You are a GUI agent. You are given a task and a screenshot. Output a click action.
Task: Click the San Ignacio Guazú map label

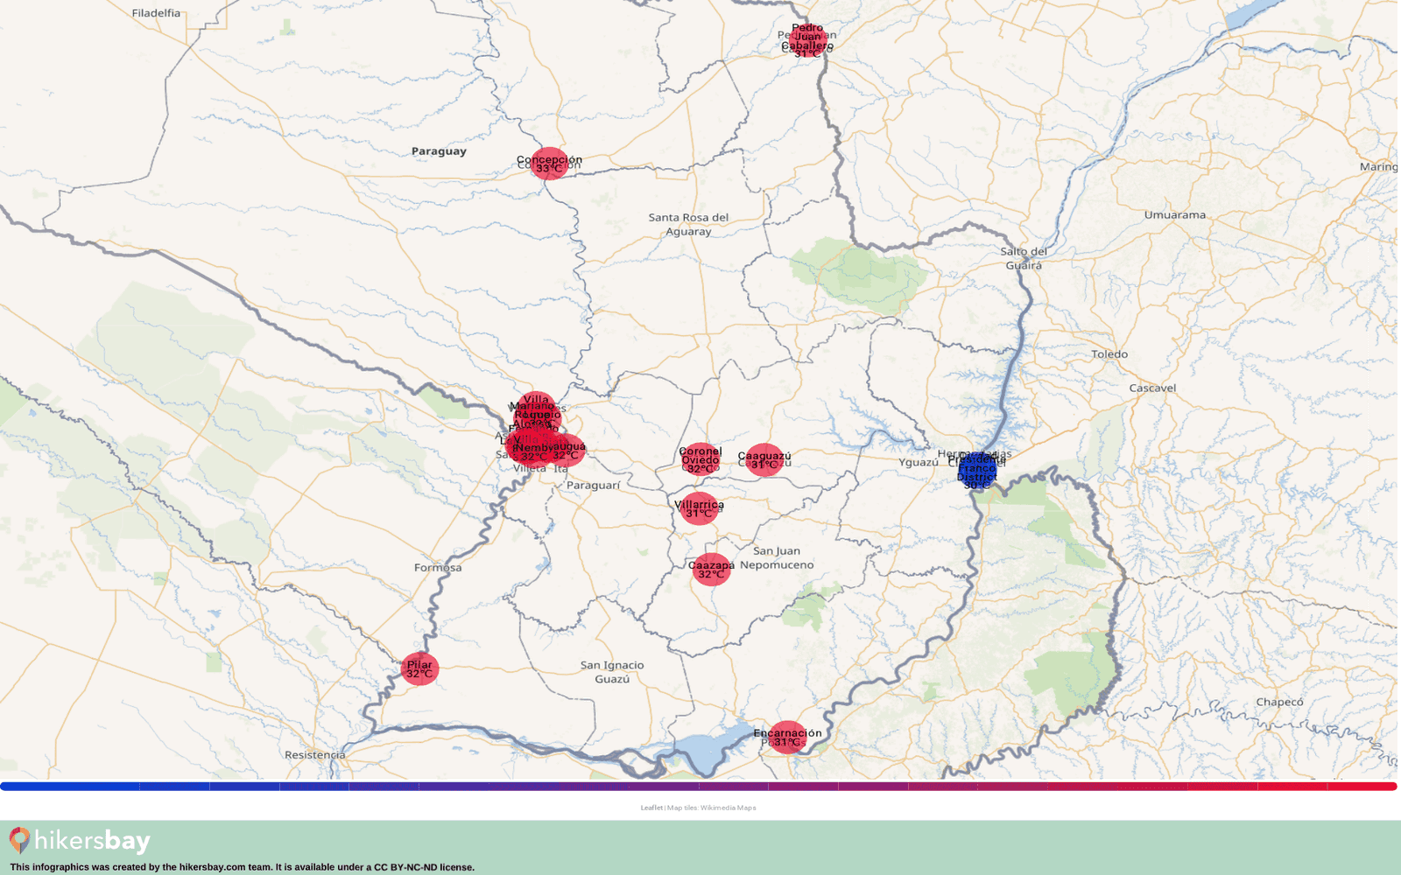point(611,672)
